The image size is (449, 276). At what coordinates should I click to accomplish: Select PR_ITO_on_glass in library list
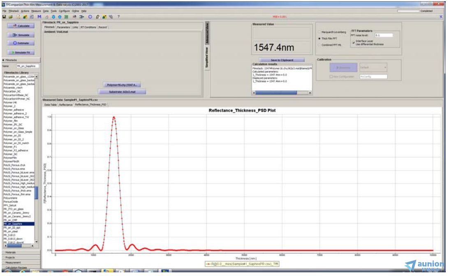pyautogui.click(x=19, y=209)
